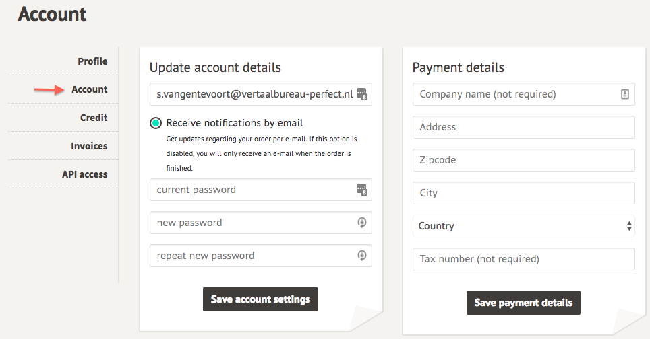The image size is (650, 339).
Task: Open the Country dropdown
Action: (523, 226)
